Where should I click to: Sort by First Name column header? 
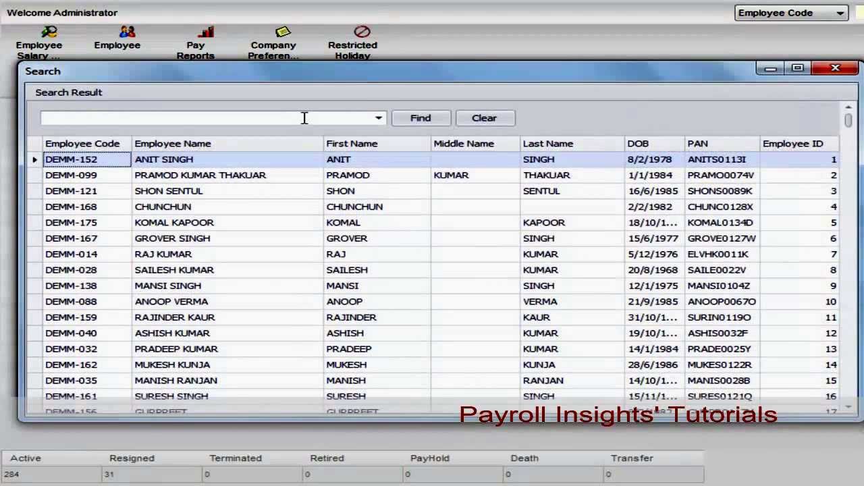pos(377,144)
